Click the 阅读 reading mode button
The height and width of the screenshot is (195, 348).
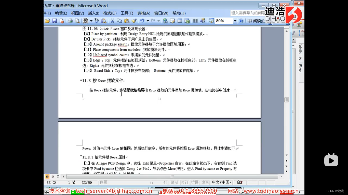pyautogui.click(x=256, y=21)
